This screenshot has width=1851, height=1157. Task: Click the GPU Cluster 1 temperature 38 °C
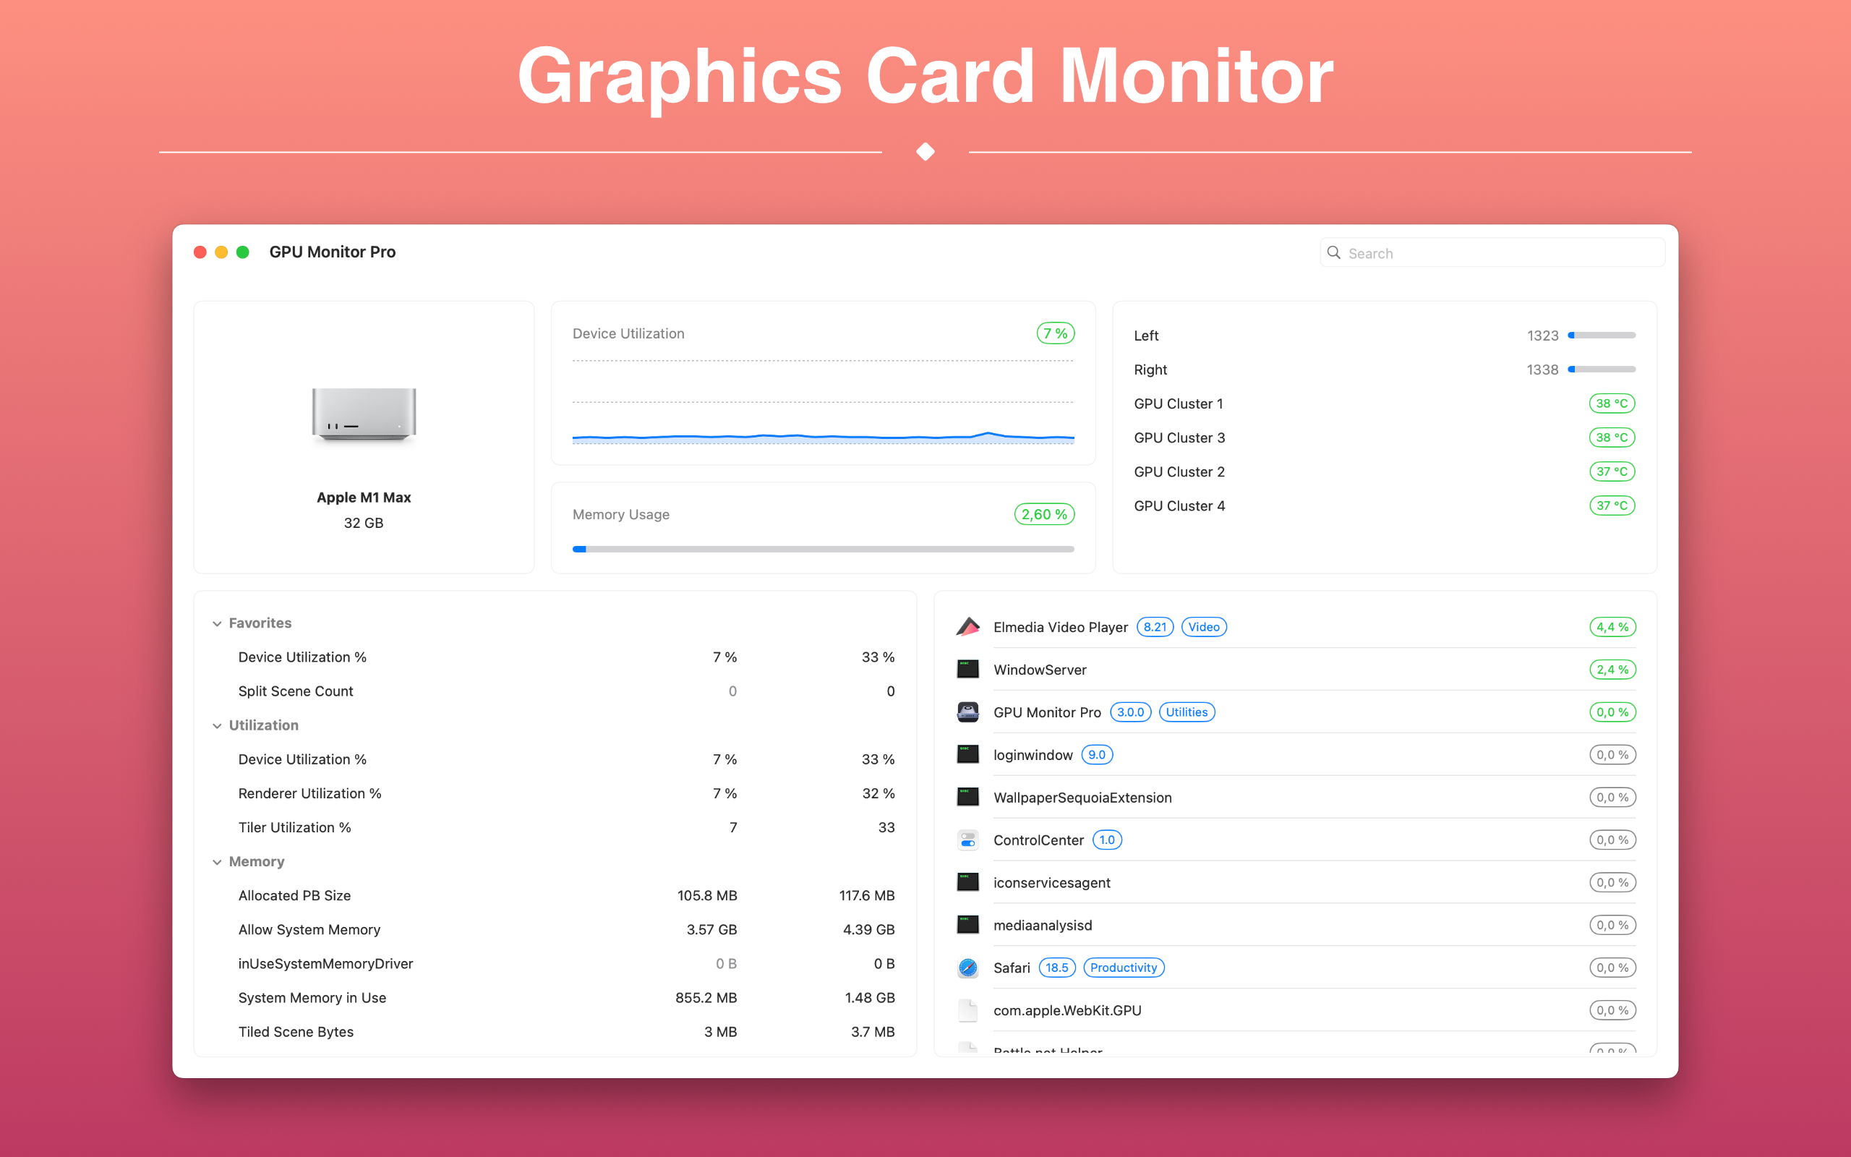point(1612,404)
